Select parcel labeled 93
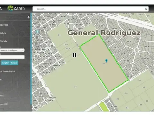This screenshot has width=154, height=115. (141, 105)
